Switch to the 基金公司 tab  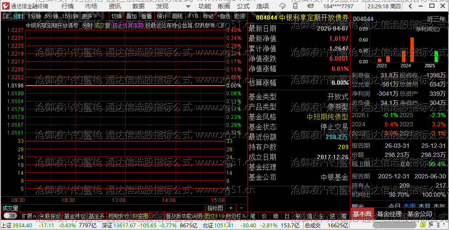420,214
